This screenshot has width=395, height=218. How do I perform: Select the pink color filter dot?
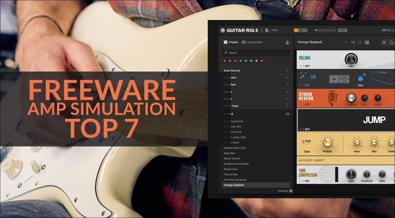pyautogui.click(x=225, y=61)
